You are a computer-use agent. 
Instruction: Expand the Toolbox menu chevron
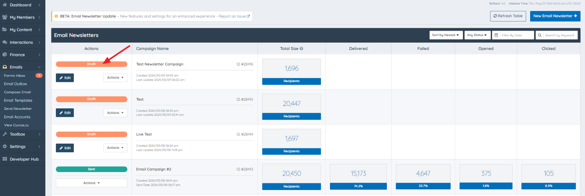[39, 134]
